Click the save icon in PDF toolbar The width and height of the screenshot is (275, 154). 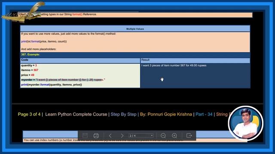85,136
